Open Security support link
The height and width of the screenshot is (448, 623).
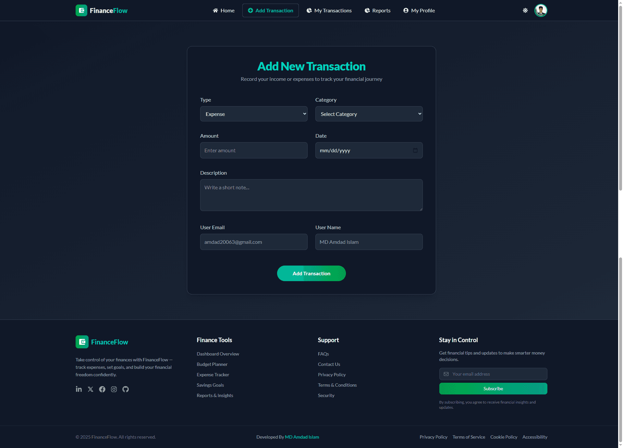(x=326, y=395)
